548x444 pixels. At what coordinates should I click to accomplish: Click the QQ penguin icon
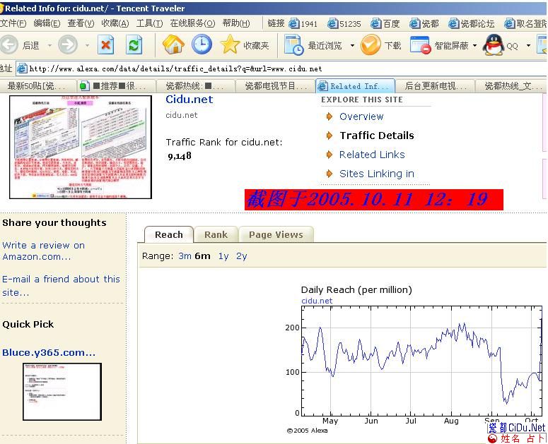[494, 45]
